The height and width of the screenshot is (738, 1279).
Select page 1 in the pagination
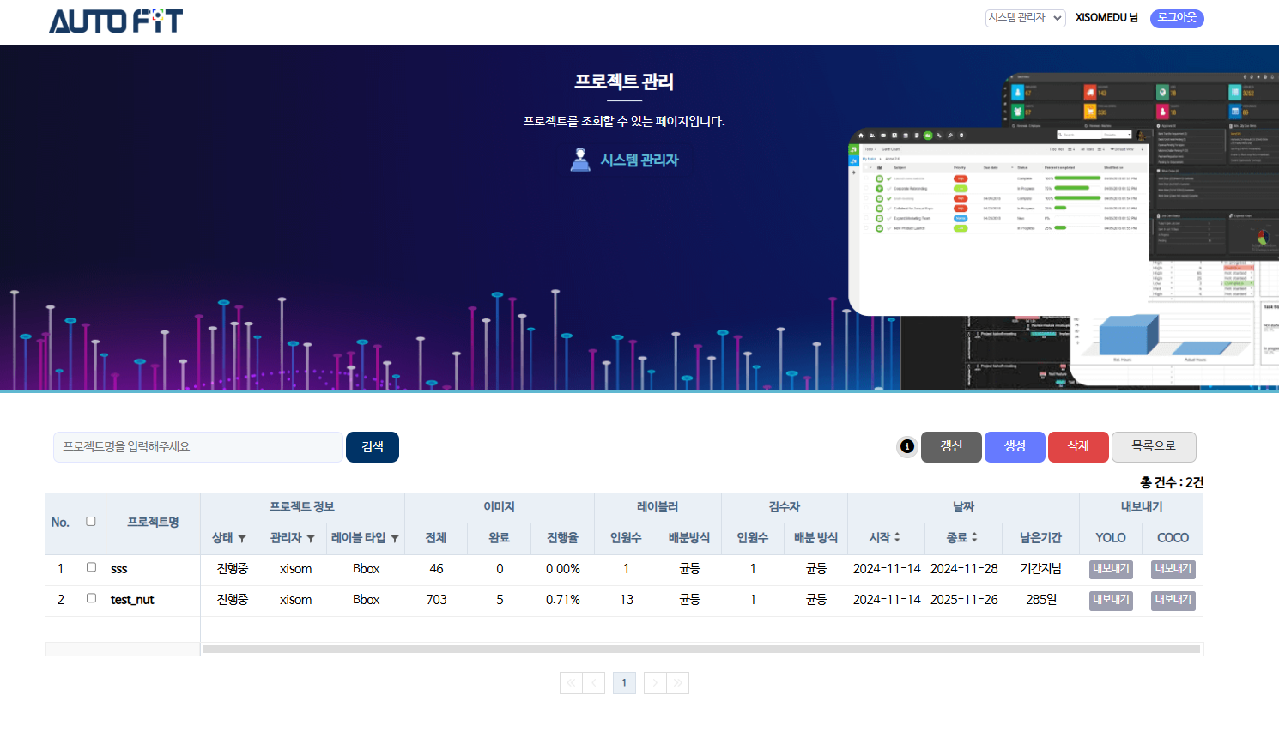(624, 683)
